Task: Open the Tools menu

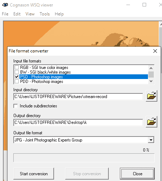Action: tap(45, 14)
